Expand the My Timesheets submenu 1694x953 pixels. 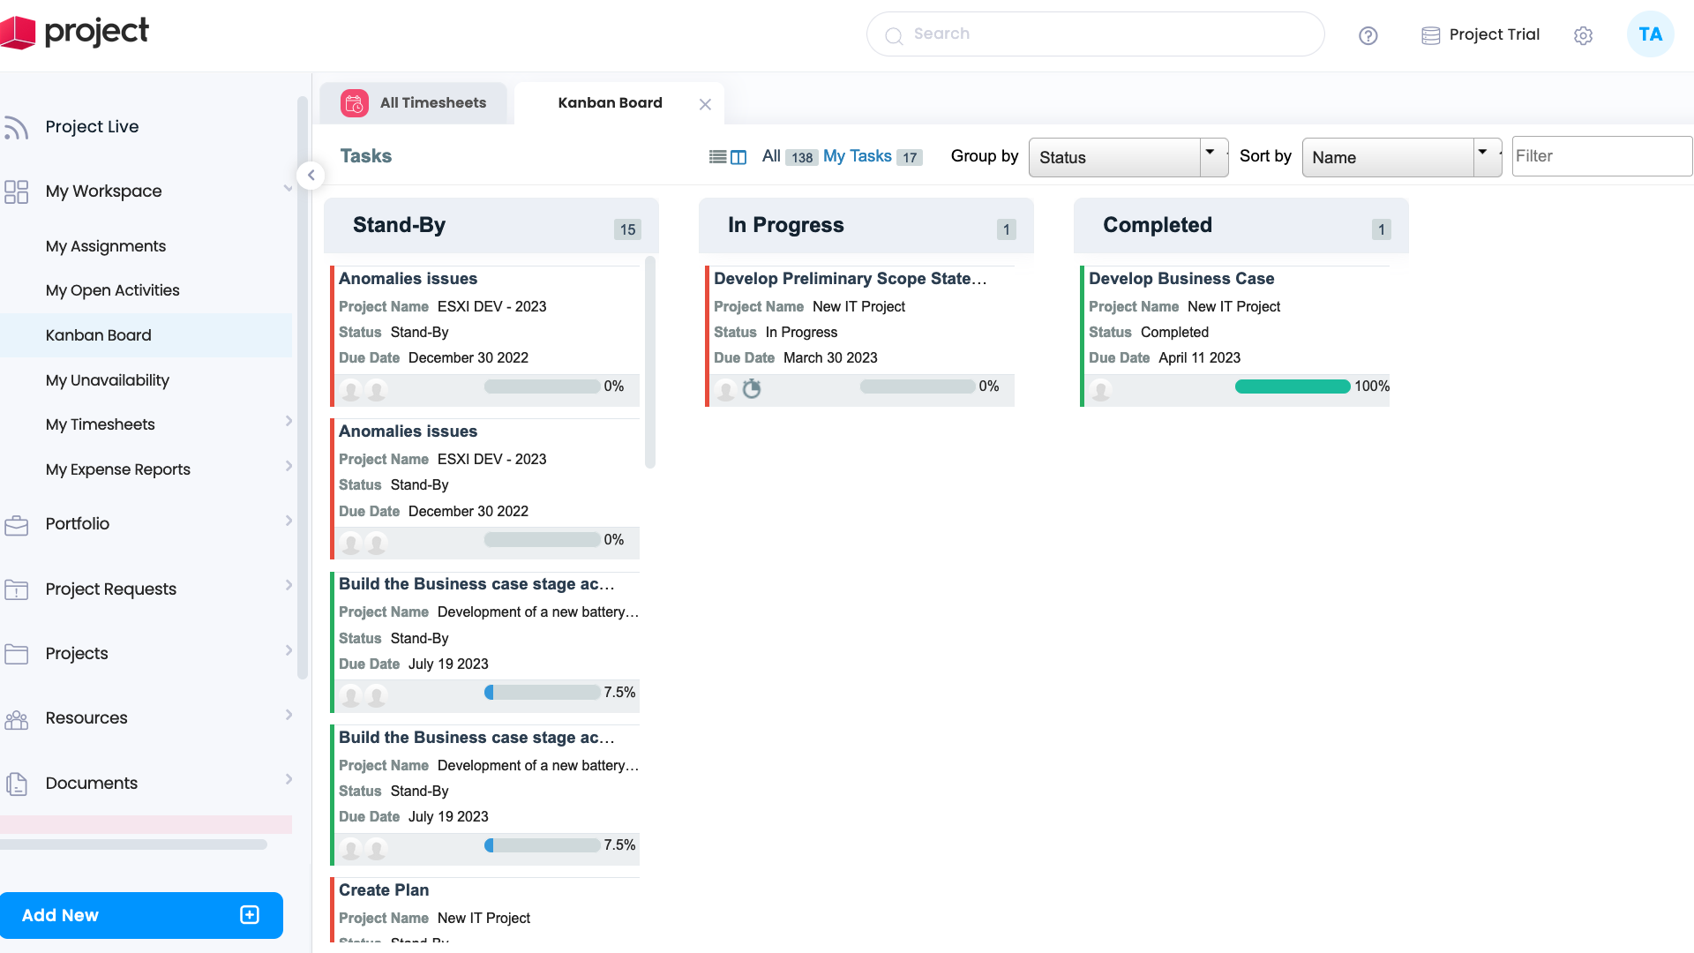click(289, 422)
